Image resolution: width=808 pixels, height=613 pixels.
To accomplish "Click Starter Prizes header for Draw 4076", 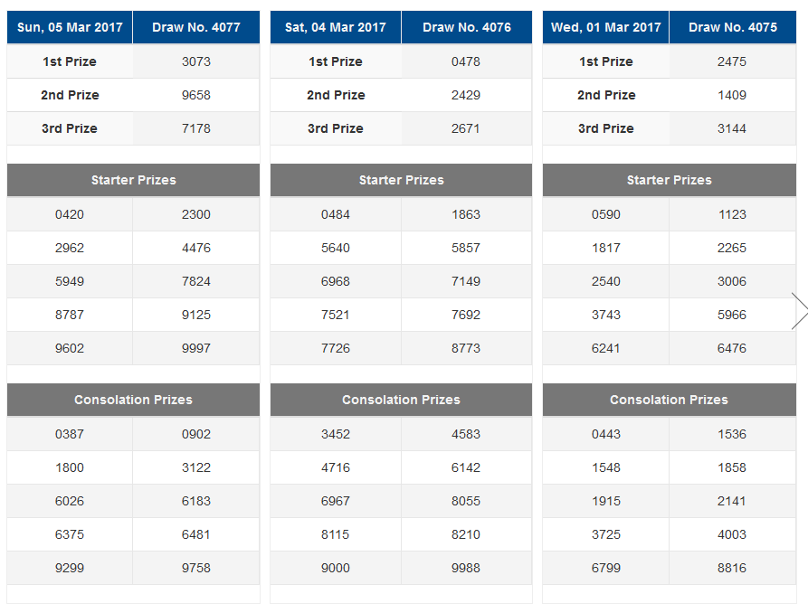I will 401,180.
